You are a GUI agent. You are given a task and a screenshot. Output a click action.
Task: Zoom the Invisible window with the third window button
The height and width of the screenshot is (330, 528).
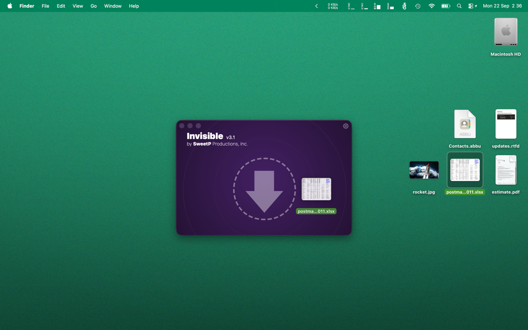click(x=198, y=126)
